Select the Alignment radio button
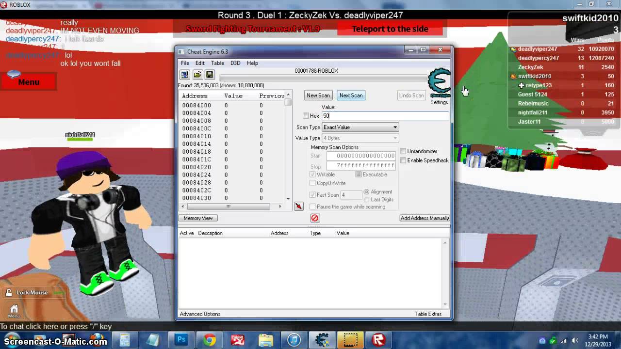 click(x=366, y=192)
